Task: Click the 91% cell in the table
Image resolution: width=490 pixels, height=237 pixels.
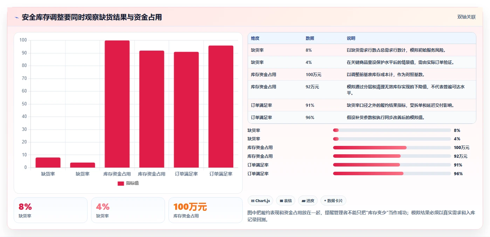Action: 310,105
